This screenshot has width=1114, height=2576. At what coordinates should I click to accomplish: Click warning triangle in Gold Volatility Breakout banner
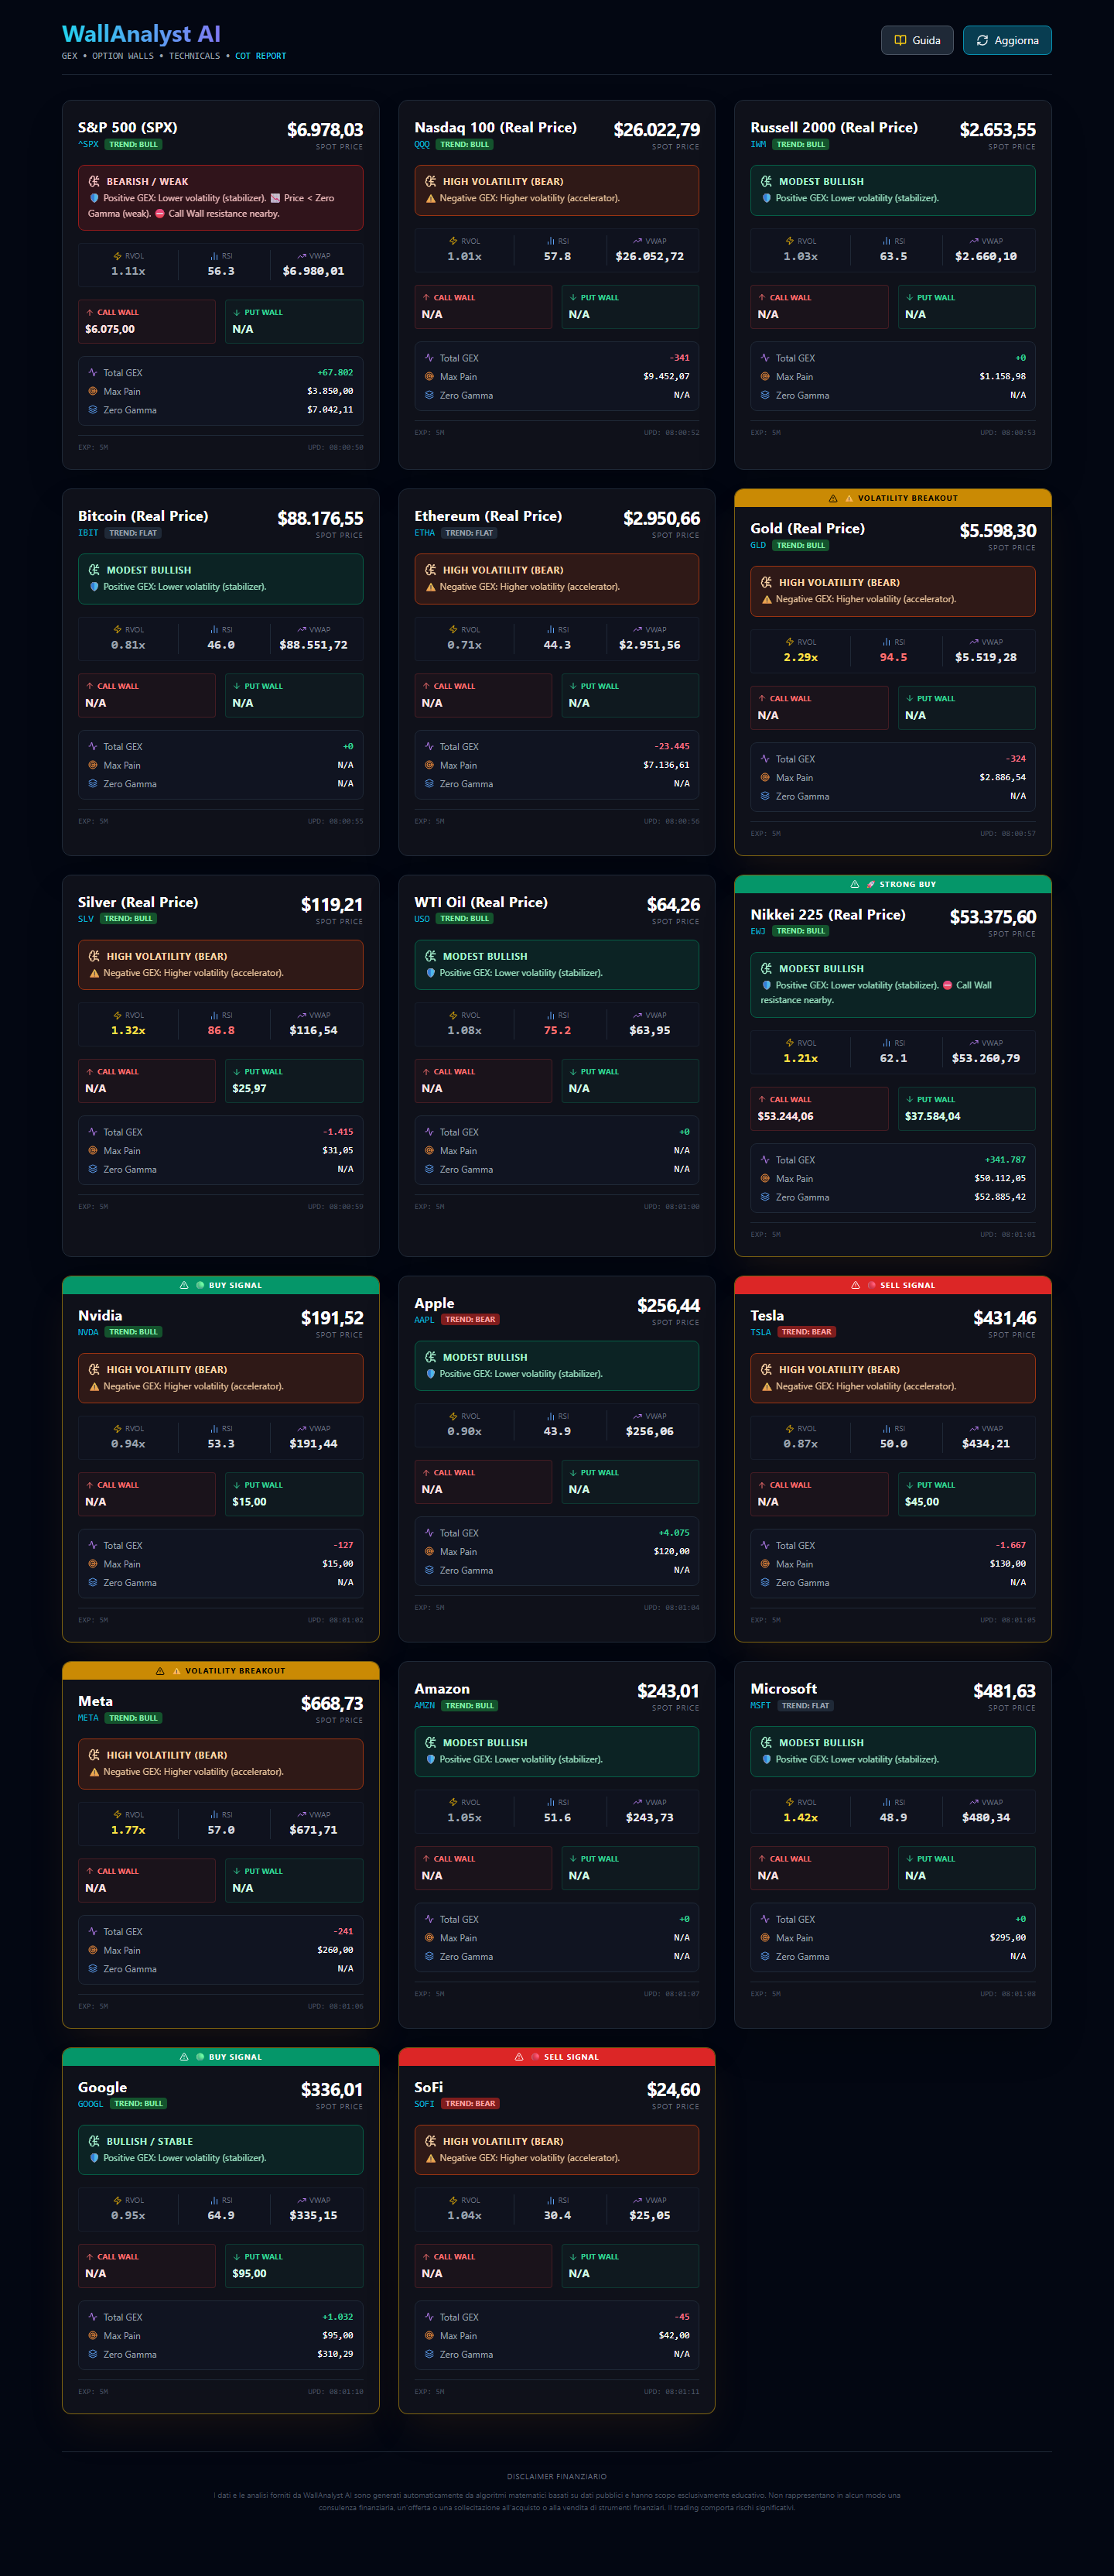(833, 498)
